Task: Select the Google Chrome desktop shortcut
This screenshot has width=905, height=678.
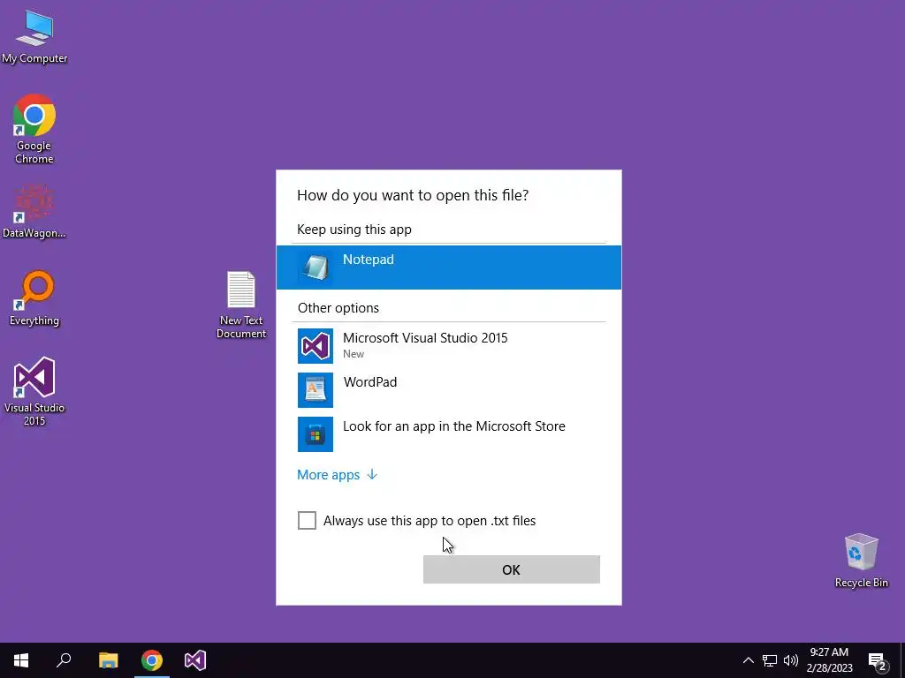Action: (x=34, y=129)
